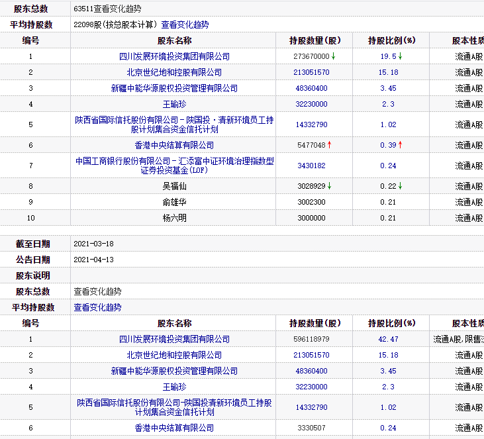Open first table's 新疆中能华源股权投资管理有限公司 link

(174, 88)
